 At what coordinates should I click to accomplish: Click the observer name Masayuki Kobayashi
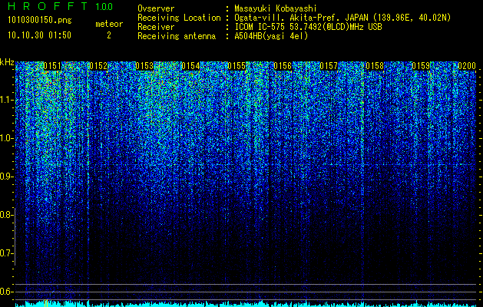pyautogui.click(x=276, y=8)
